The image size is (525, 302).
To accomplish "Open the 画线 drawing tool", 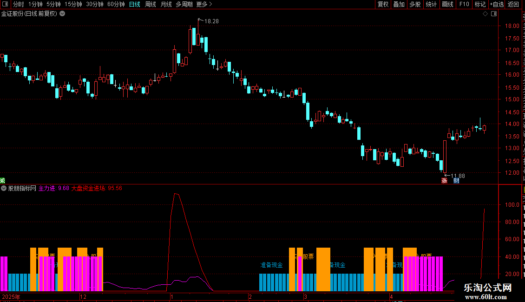I will pyautogui.click(x=448, y=4).
